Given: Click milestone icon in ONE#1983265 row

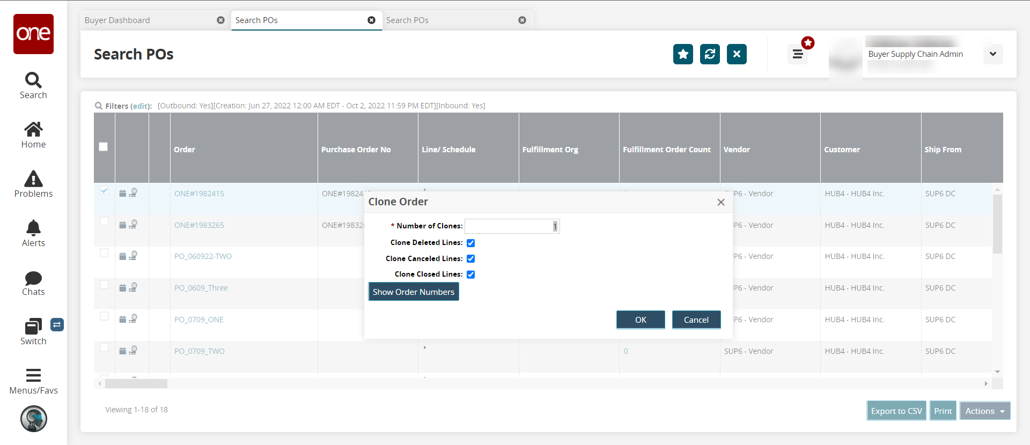Looking at the screenshot, I should pyautogui.click(x=133, y=224).
